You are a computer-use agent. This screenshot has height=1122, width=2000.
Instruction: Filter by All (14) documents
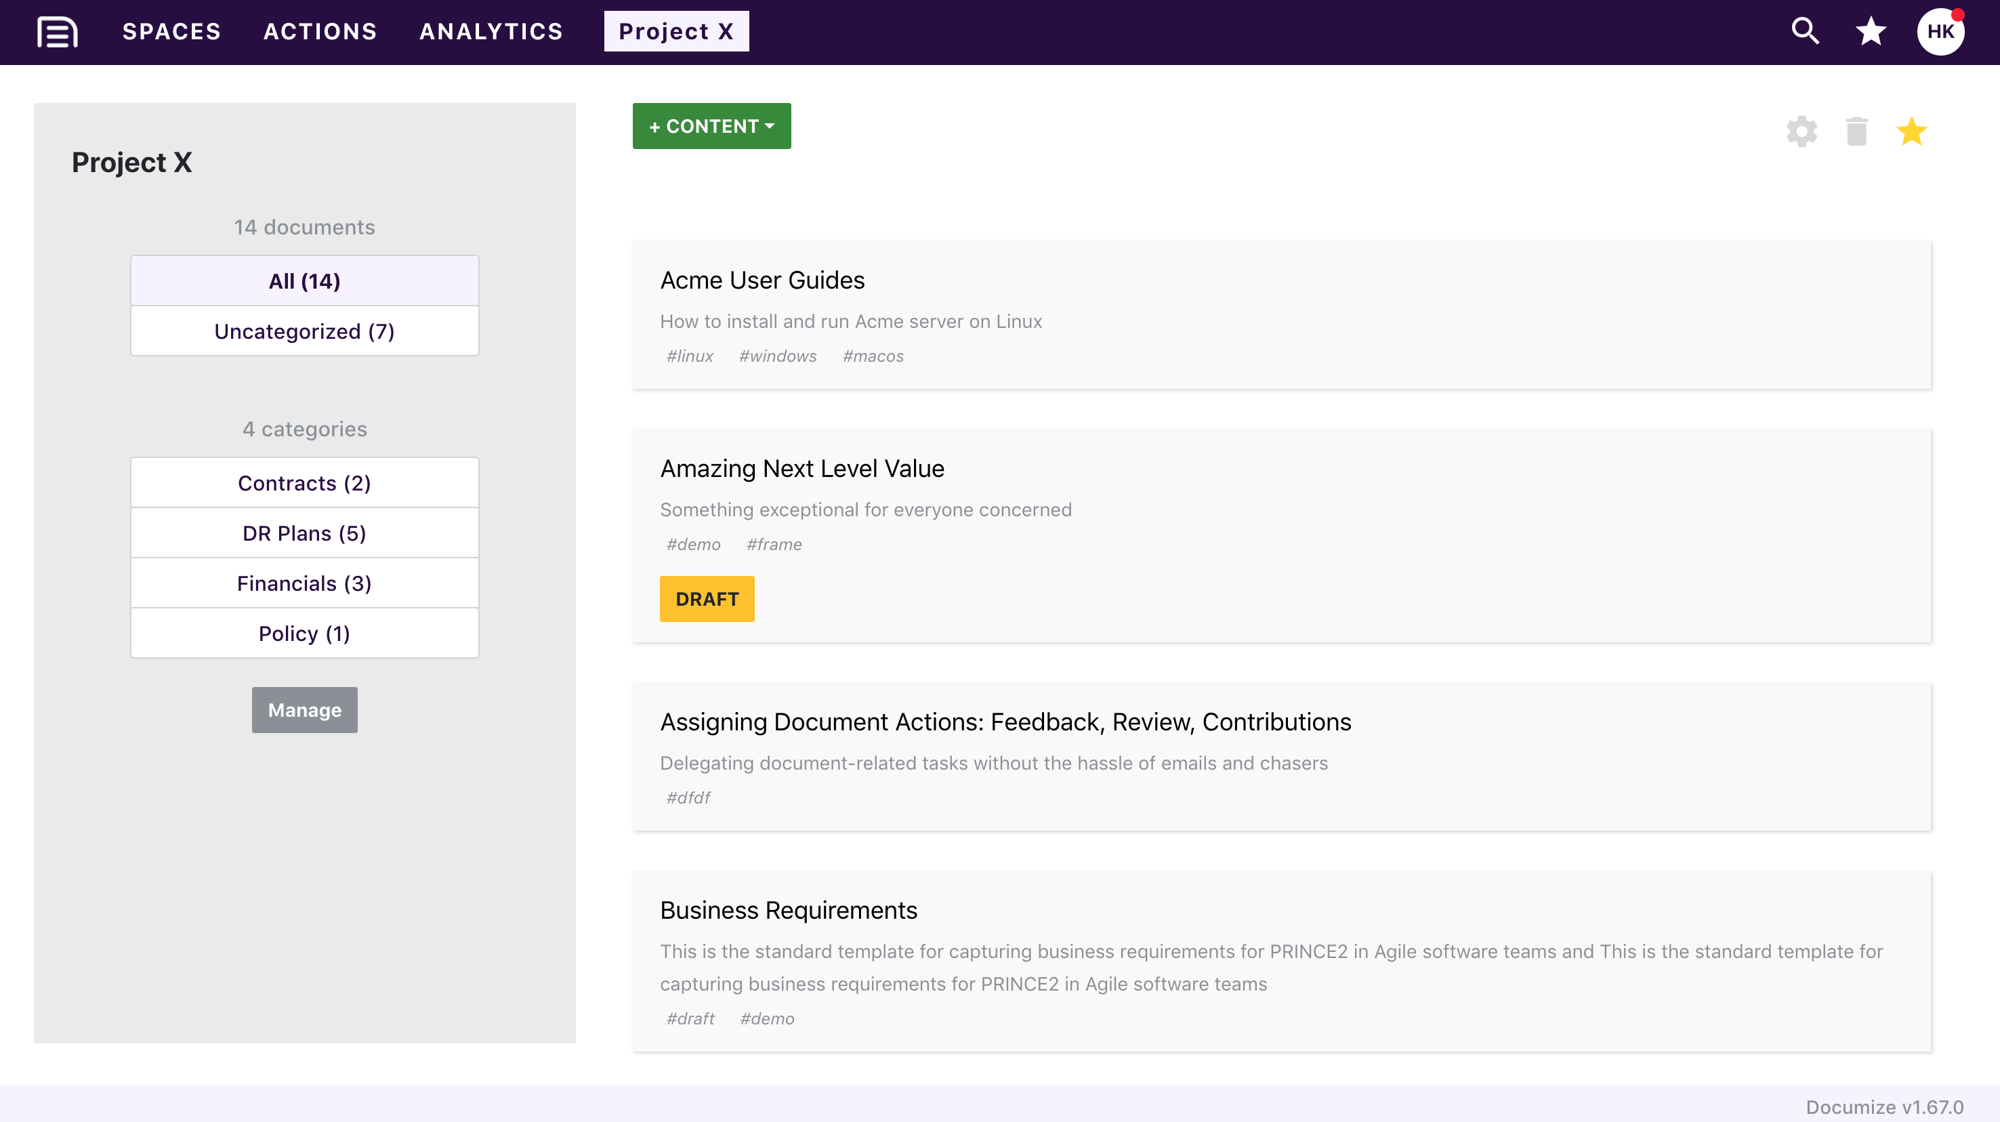(x=304, y=281)
